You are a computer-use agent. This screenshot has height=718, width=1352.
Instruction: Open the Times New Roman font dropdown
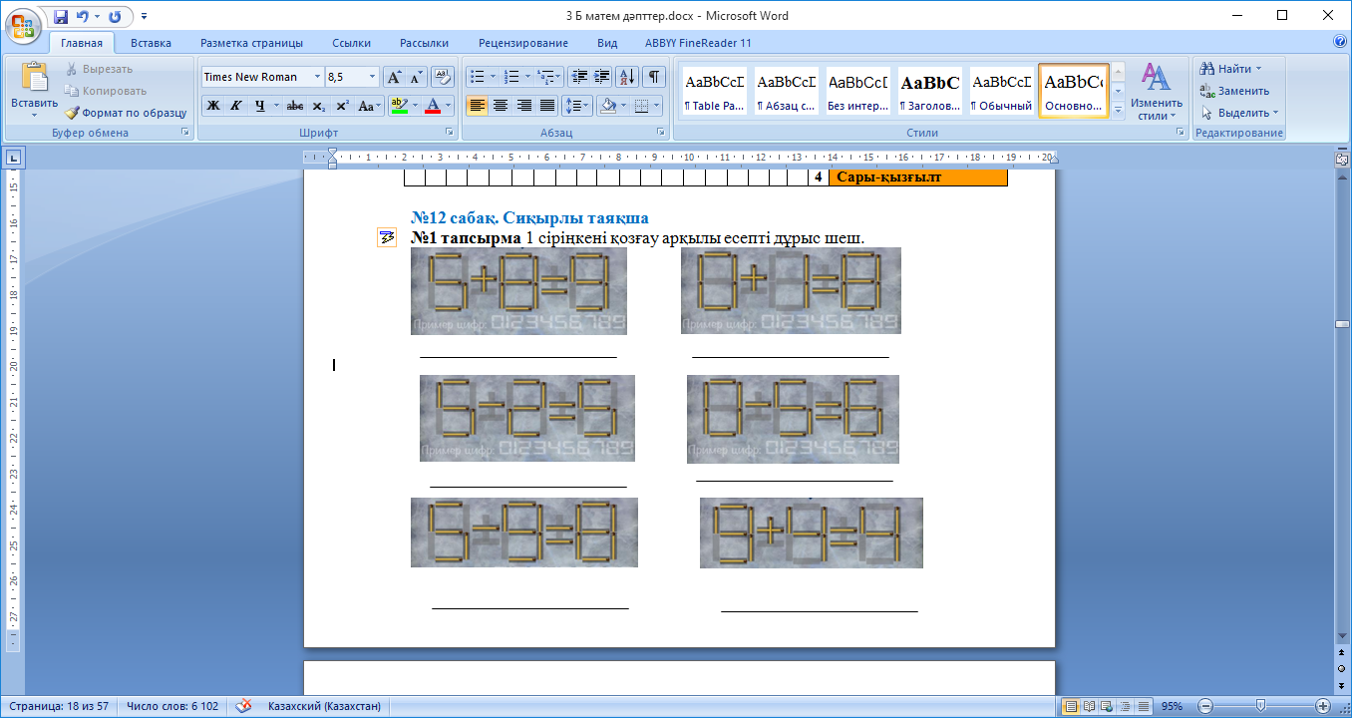318,77
